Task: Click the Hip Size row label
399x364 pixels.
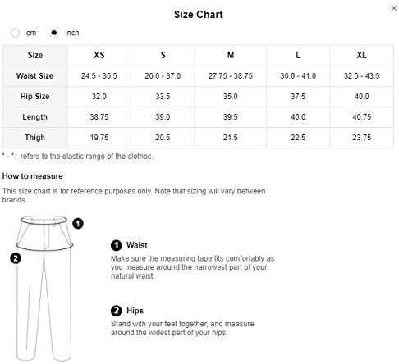Action: tap(34, 97)
